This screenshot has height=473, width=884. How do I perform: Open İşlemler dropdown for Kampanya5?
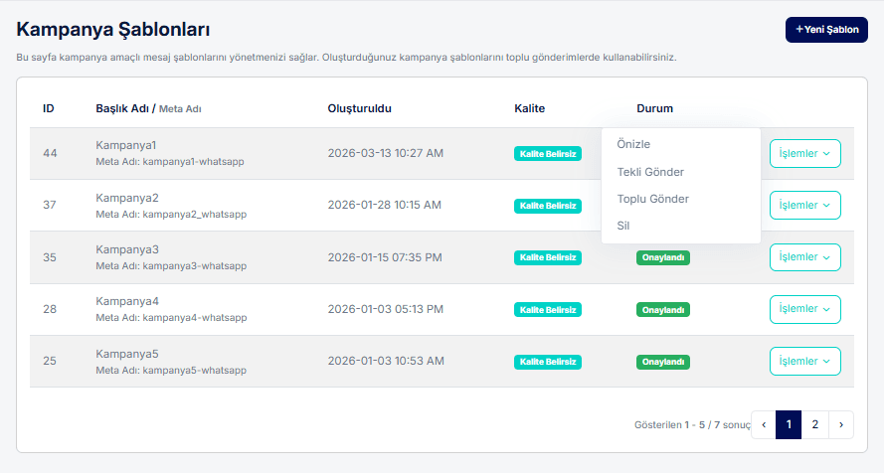pyautogui.click(x=804, y=361)
